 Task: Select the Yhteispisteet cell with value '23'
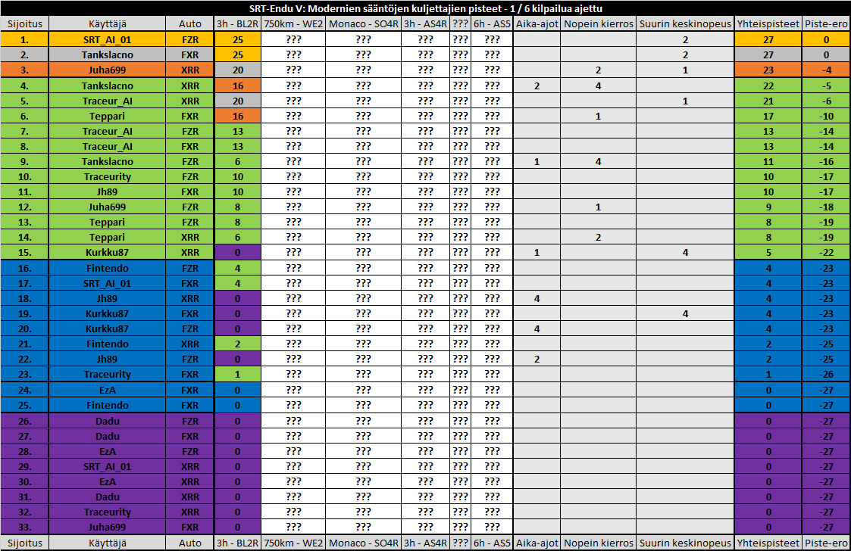[x=768, y=70]
